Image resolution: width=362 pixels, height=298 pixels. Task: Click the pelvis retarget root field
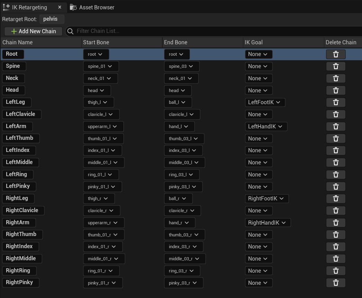click(52, 19)
